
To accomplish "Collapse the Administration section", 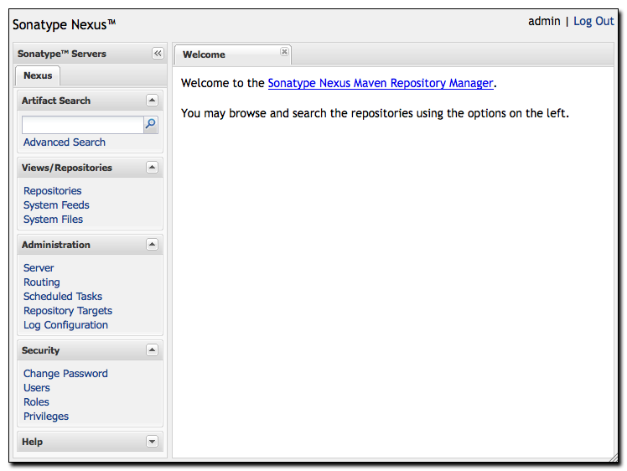I will pos(152,244).
